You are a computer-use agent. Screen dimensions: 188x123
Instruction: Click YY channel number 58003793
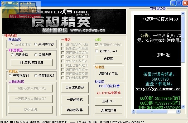pos(160,79)
